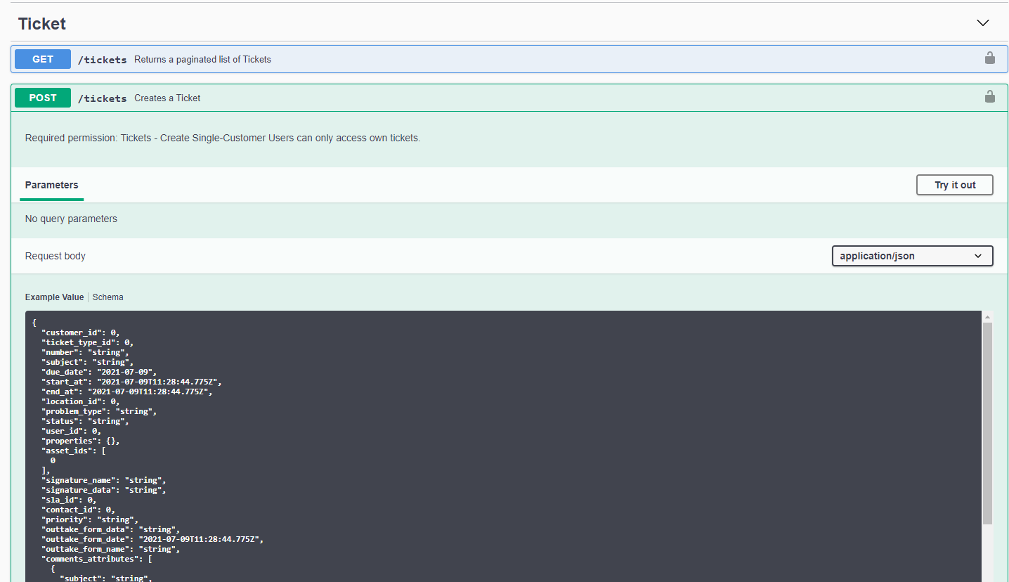Image resolution: width=1009 pixels, height=582 pixels.
Task: Click the /tickets path in the POST row
Action: (103, 98)
